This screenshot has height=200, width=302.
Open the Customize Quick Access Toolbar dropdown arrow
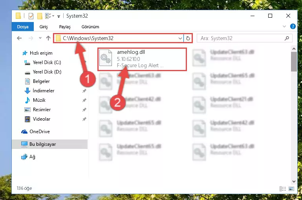point(59,17)
